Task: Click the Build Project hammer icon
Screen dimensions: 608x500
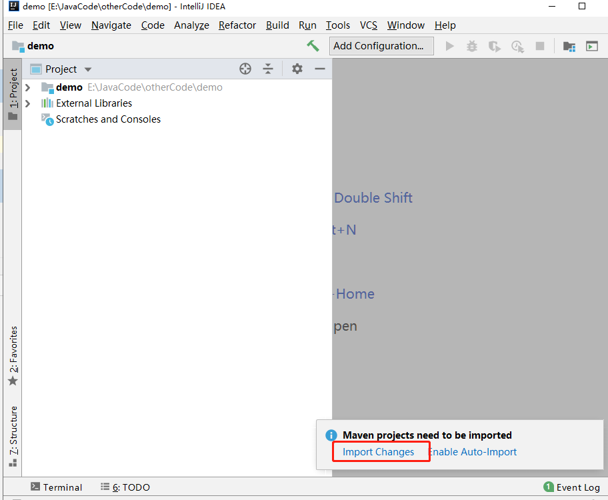Action: (x=313, y=45)
